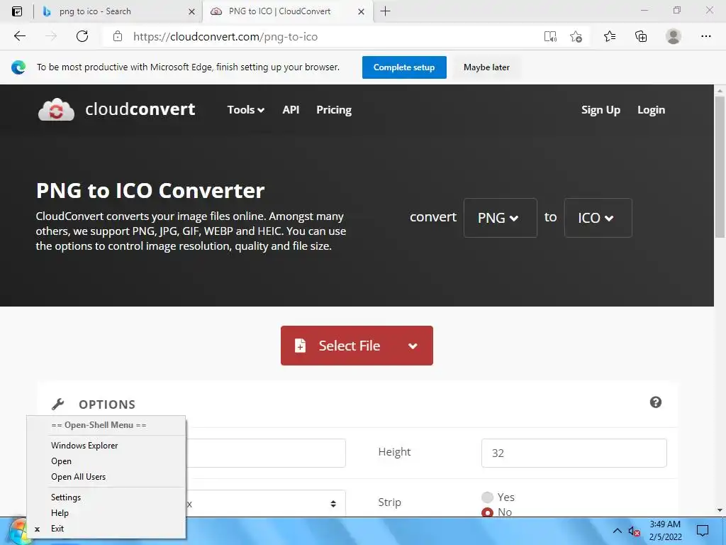Open Edge settings and more menu
Screen dimensions: 726x545
point(705,36)
